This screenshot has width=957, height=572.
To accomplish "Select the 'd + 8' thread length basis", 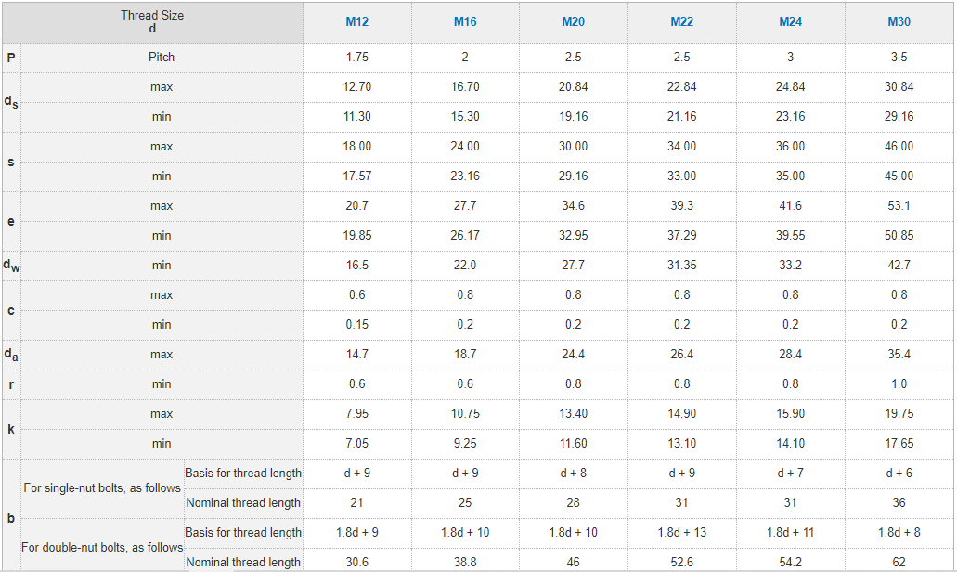I will point(574,473).
